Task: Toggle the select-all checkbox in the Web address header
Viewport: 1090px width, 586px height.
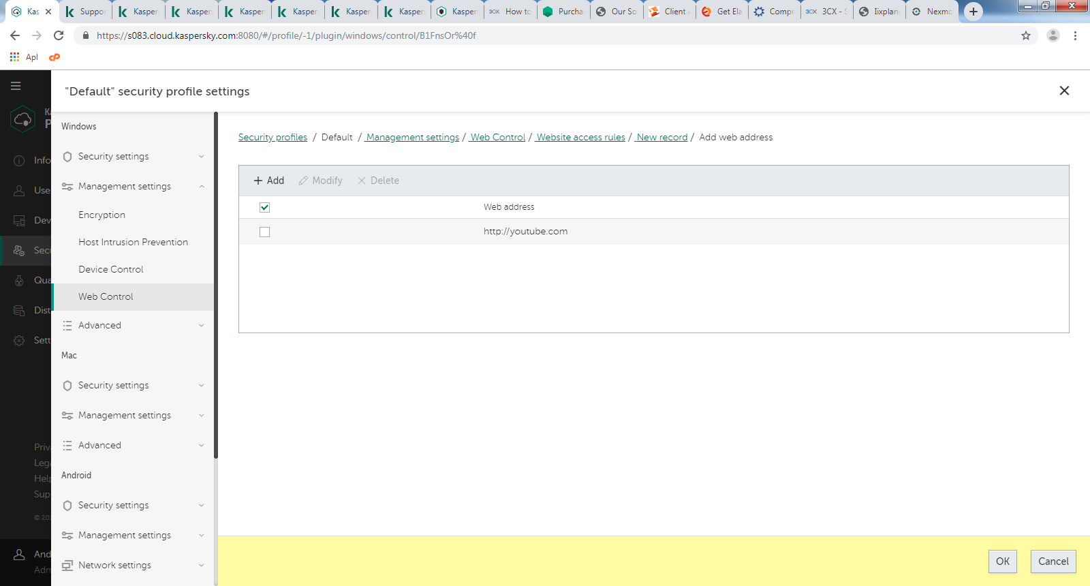Action: (265, 207)
